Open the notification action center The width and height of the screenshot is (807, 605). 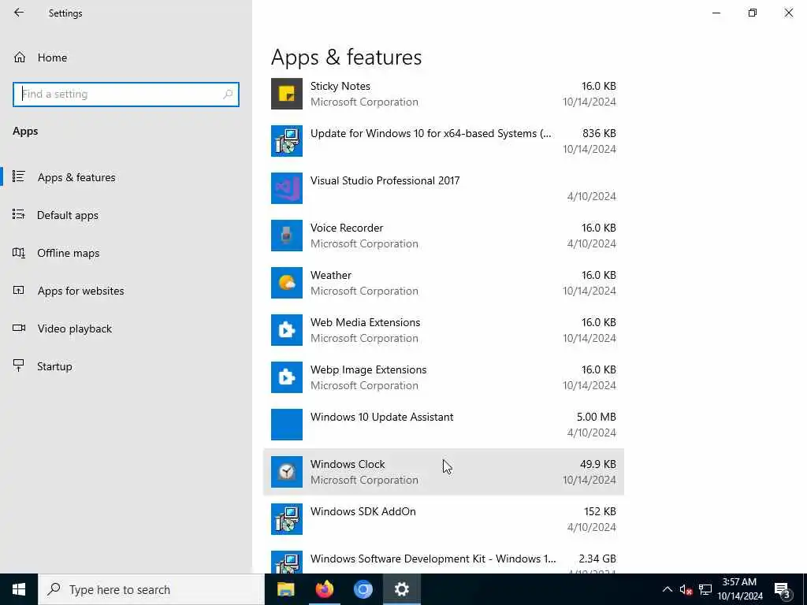pos(783,590)
